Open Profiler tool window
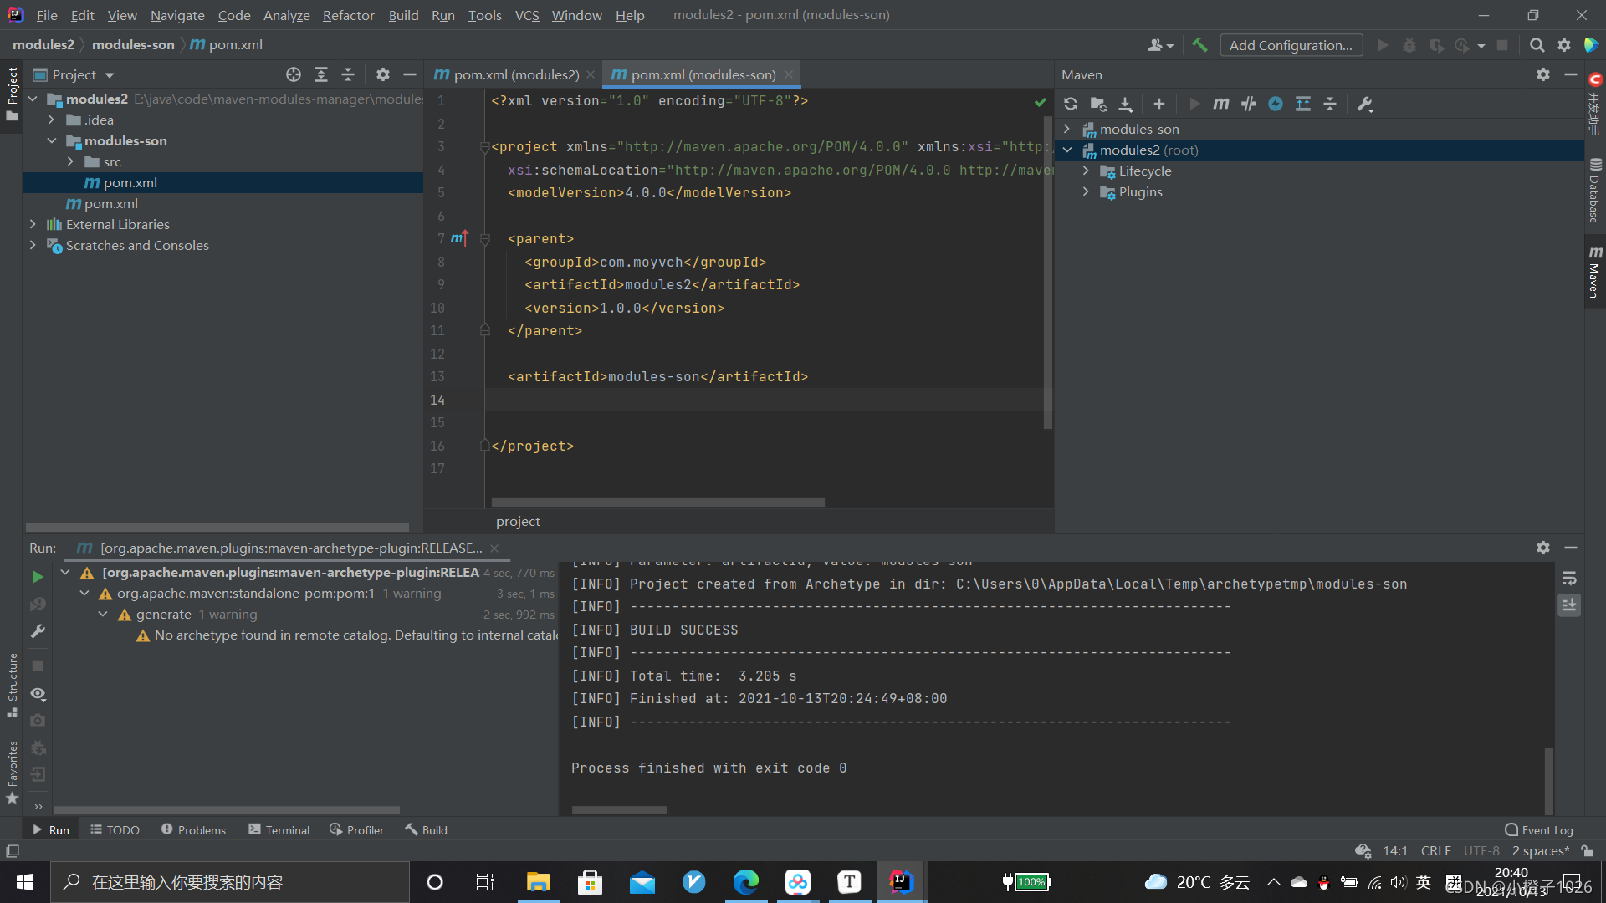1606x903 pixels. click(x=357, y=829)
